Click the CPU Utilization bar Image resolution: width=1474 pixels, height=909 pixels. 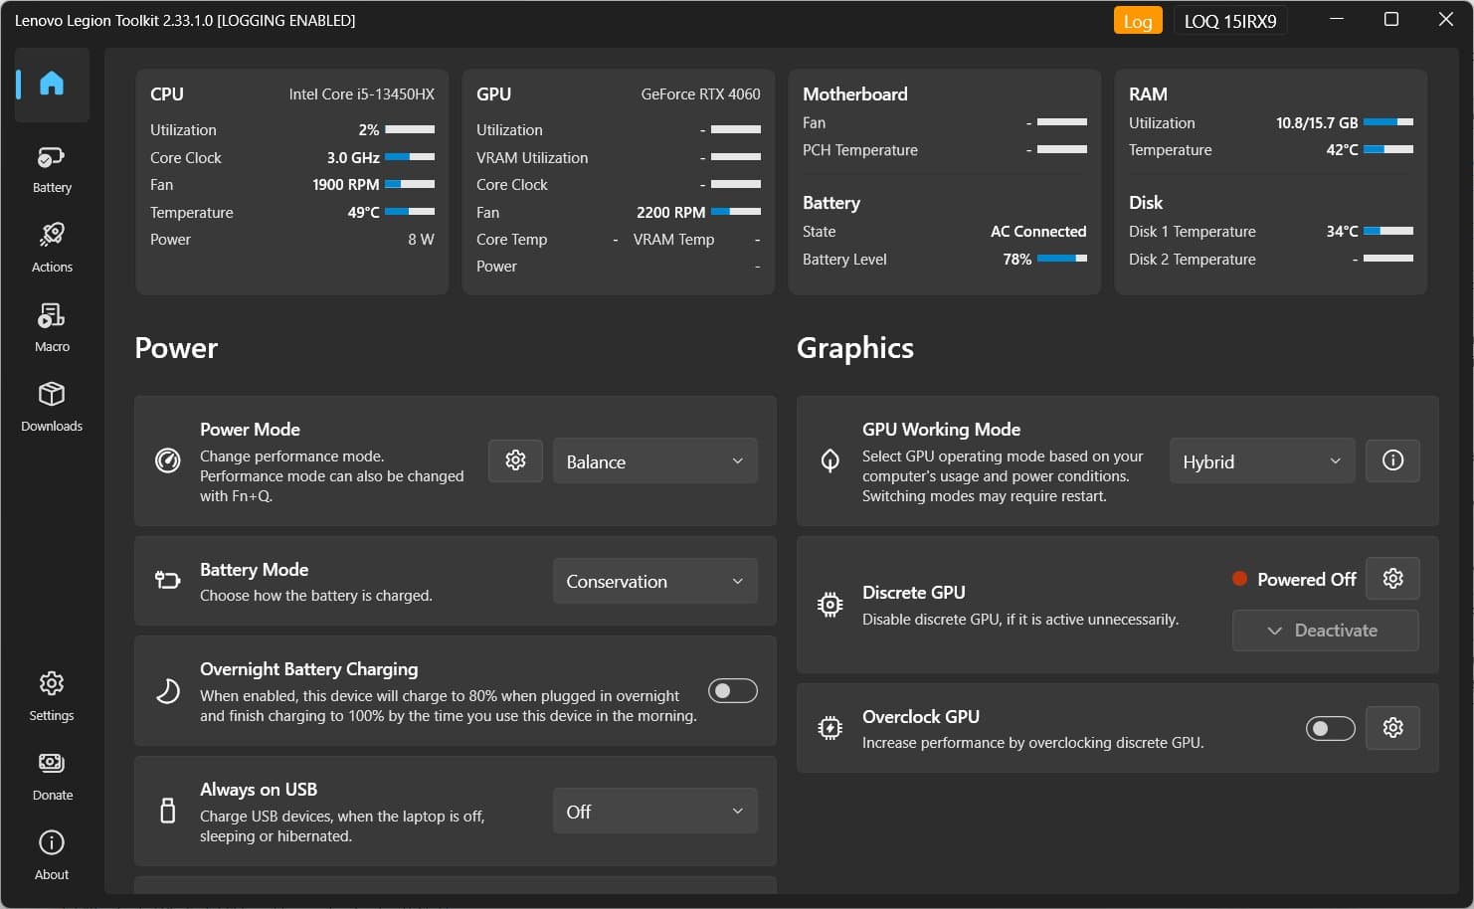(410, 129)
